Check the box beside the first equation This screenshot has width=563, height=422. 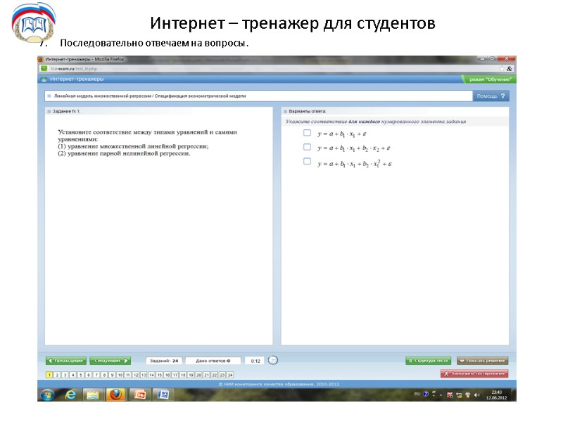(307, 134)
